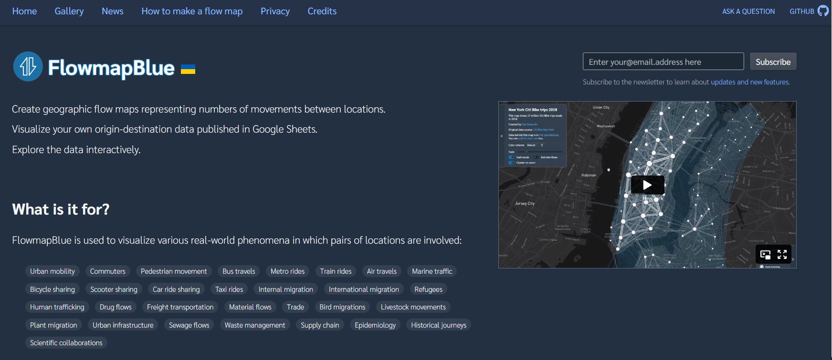This screenshot has width=832, height=360.
Task: Pick the Epidemiology tag
Action: coord(375,325)
